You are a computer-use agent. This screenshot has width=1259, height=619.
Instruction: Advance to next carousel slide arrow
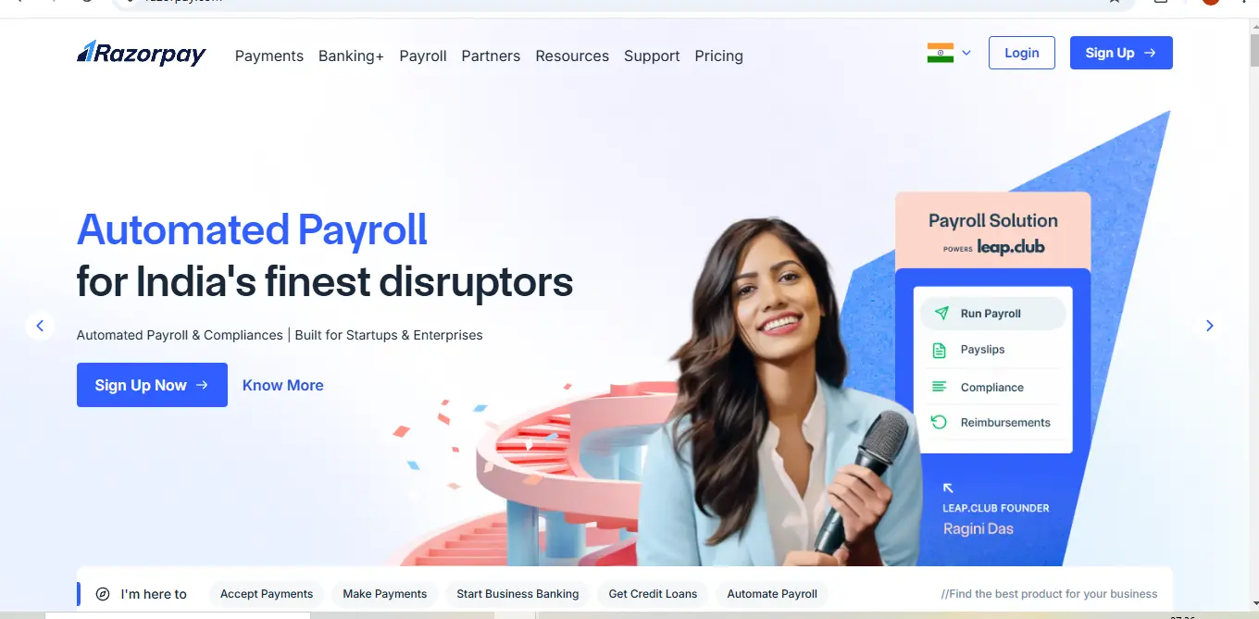(1209, 326)
